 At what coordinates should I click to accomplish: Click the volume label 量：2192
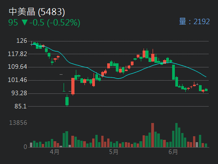[194, 21]
